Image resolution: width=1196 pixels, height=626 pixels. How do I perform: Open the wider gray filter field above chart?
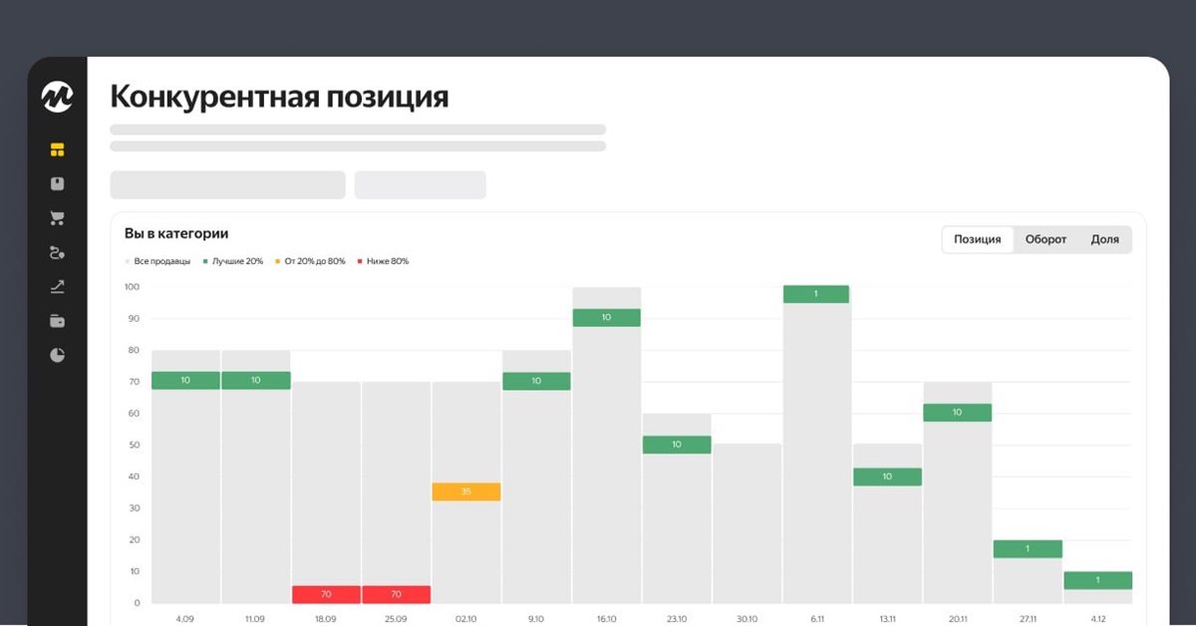coord(227,185)
